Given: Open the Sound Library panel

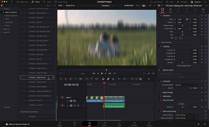Looking at the screenshot, I should tap(61, 2).
